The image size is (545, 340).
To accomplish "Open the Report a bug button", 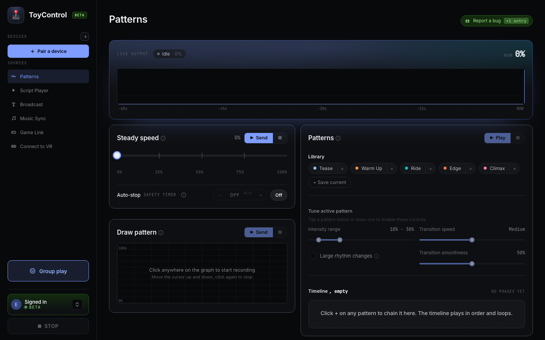I will [x=497, y=21].
